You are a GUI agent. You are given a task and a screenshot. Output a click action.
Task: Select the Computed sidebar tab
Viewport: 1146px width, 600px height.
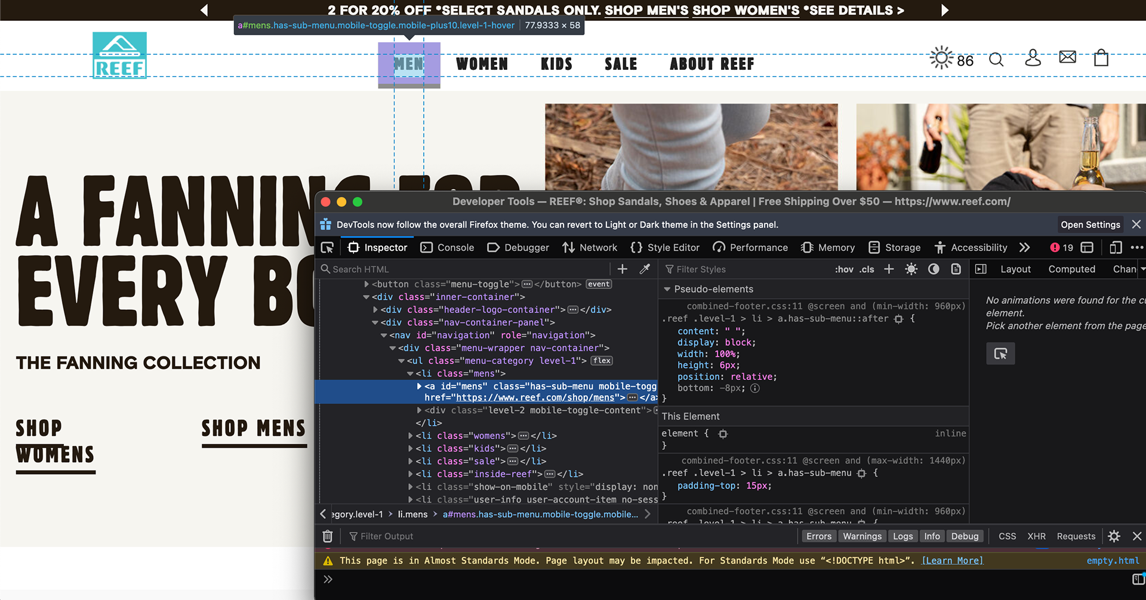coord(1071,269)
